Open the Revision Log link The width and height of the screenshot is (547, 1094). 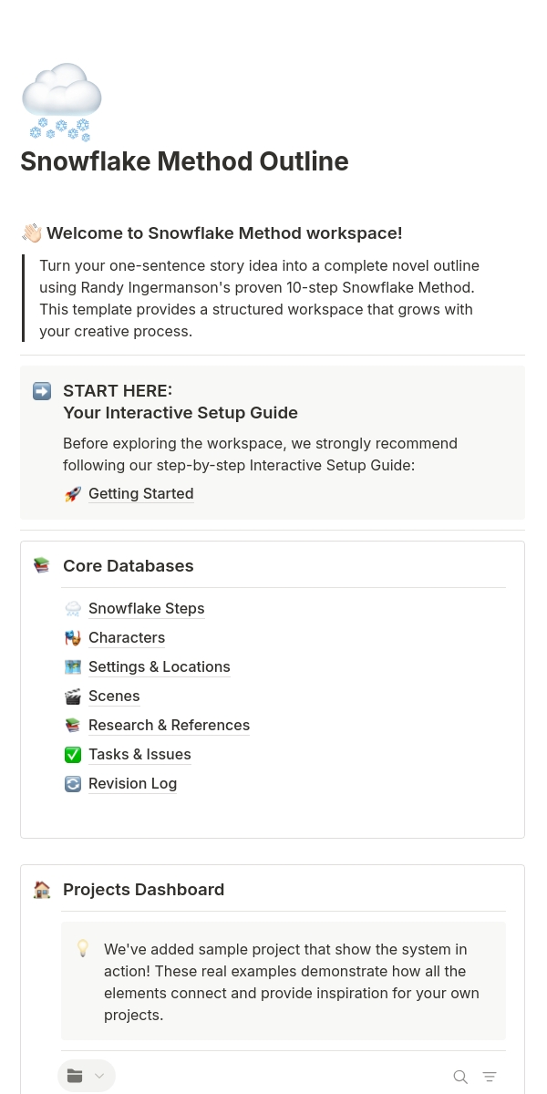click(x=133, y=783)
